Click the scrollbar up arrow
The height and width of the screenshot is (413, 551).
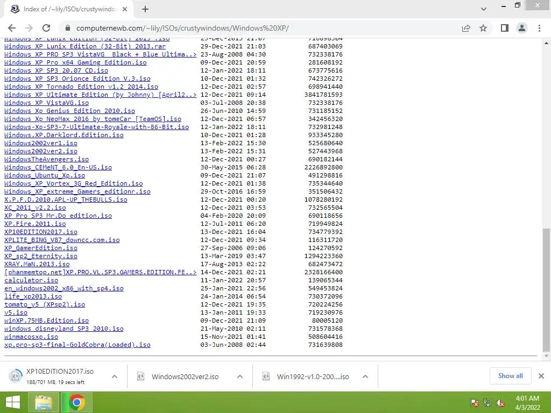click(x=546, y=43)
